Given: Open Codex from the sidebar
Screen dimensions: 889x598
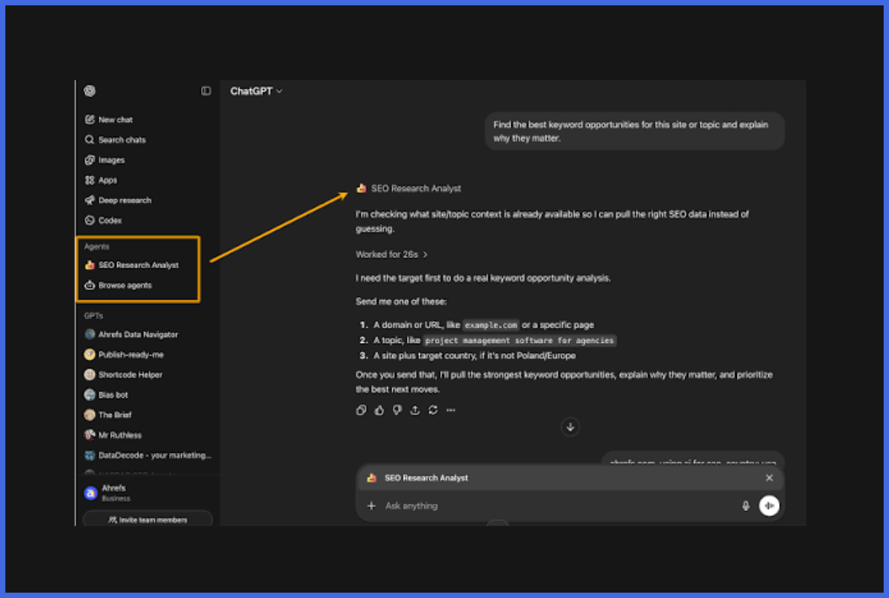Looking at the screenshot, I should click(x=103, y=220).
